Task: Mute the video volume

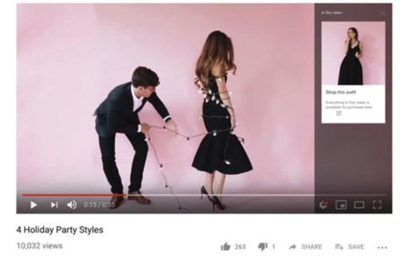Action: pos(71,204)
